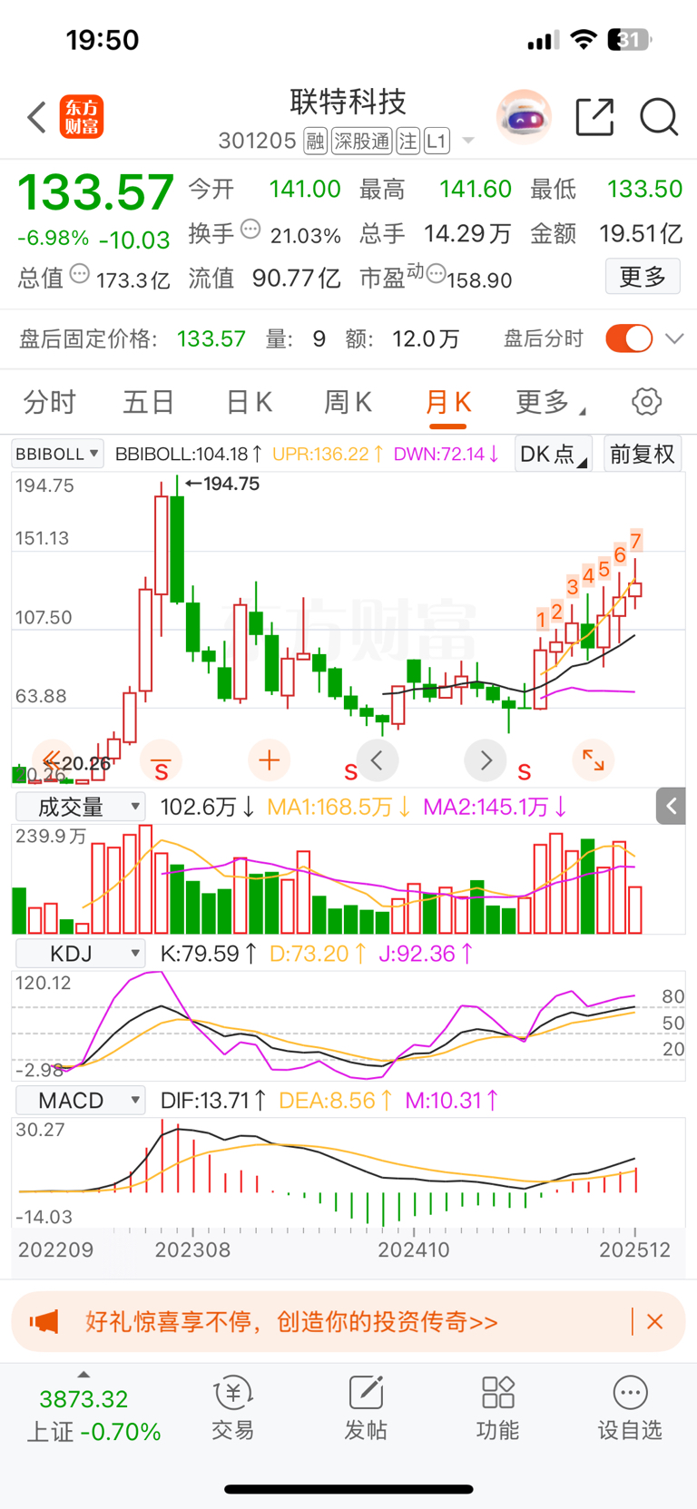Tap the 市盈 info smiley icon
This screenshot has height=1509, width=697.
[436, 273]
